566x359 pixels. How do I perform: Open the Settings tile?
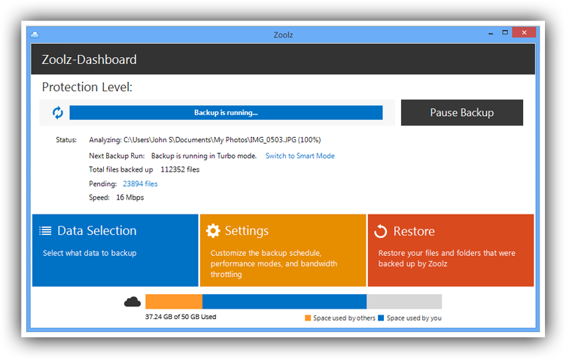[283, 251]
